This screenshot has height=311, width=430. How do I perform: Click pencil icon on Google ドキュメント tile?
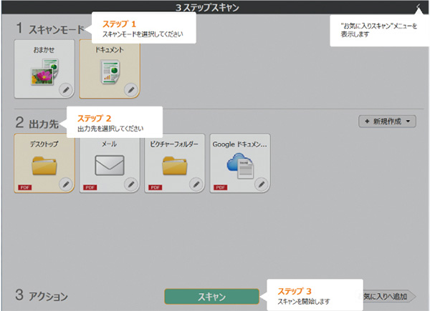[262, 184]
